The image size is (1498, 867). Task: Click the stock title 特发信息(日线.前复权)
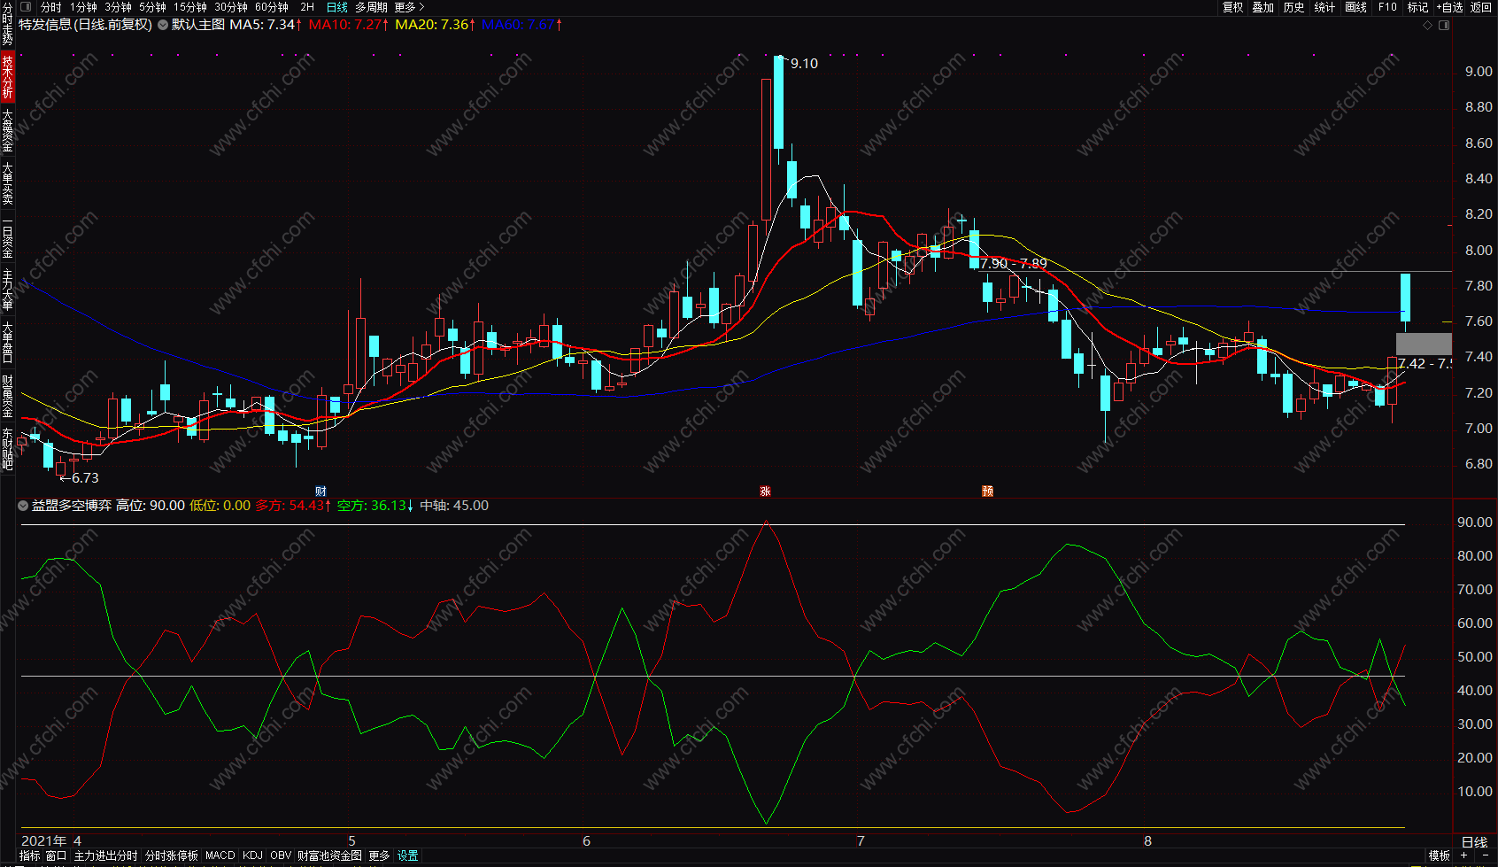pyautogui.click(x=85, y=25)
